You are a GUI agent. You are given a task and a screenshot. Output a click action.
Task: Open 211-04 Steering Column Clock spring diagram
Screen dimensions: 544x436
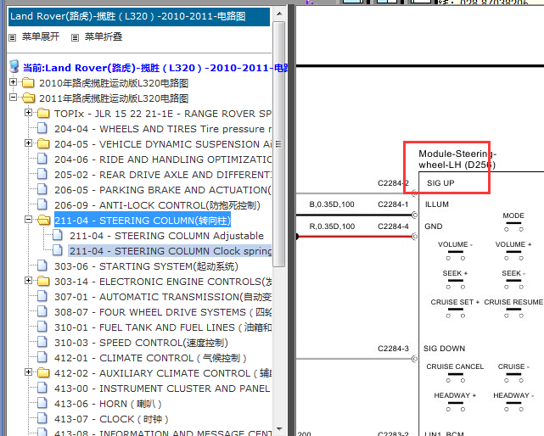pyautogui.click(x=171, y=251)
